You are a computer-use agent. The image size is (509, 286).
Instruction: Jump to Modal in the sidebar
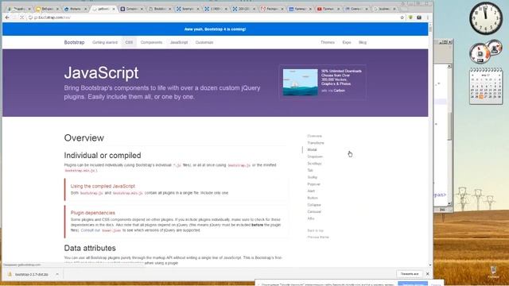(312, 149)
